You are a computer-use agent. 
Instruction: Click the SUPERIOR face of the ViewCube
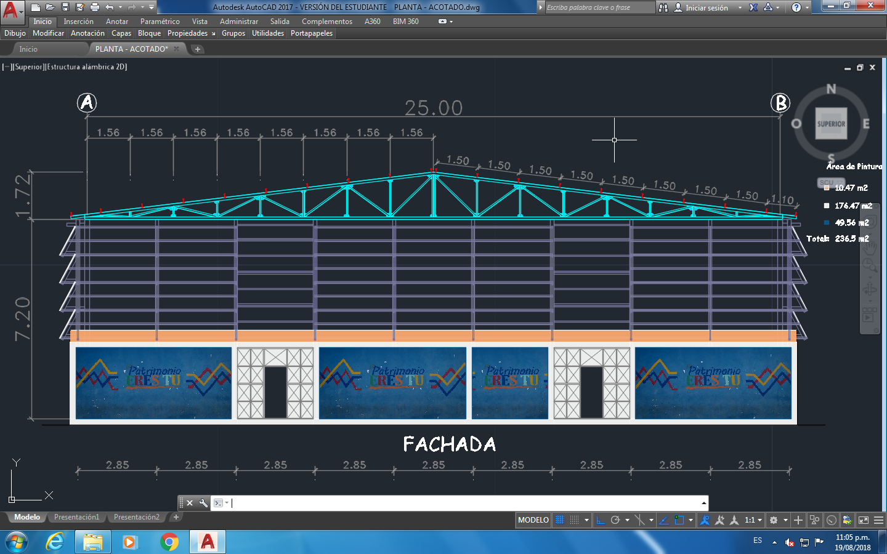(x=831, y=124)
